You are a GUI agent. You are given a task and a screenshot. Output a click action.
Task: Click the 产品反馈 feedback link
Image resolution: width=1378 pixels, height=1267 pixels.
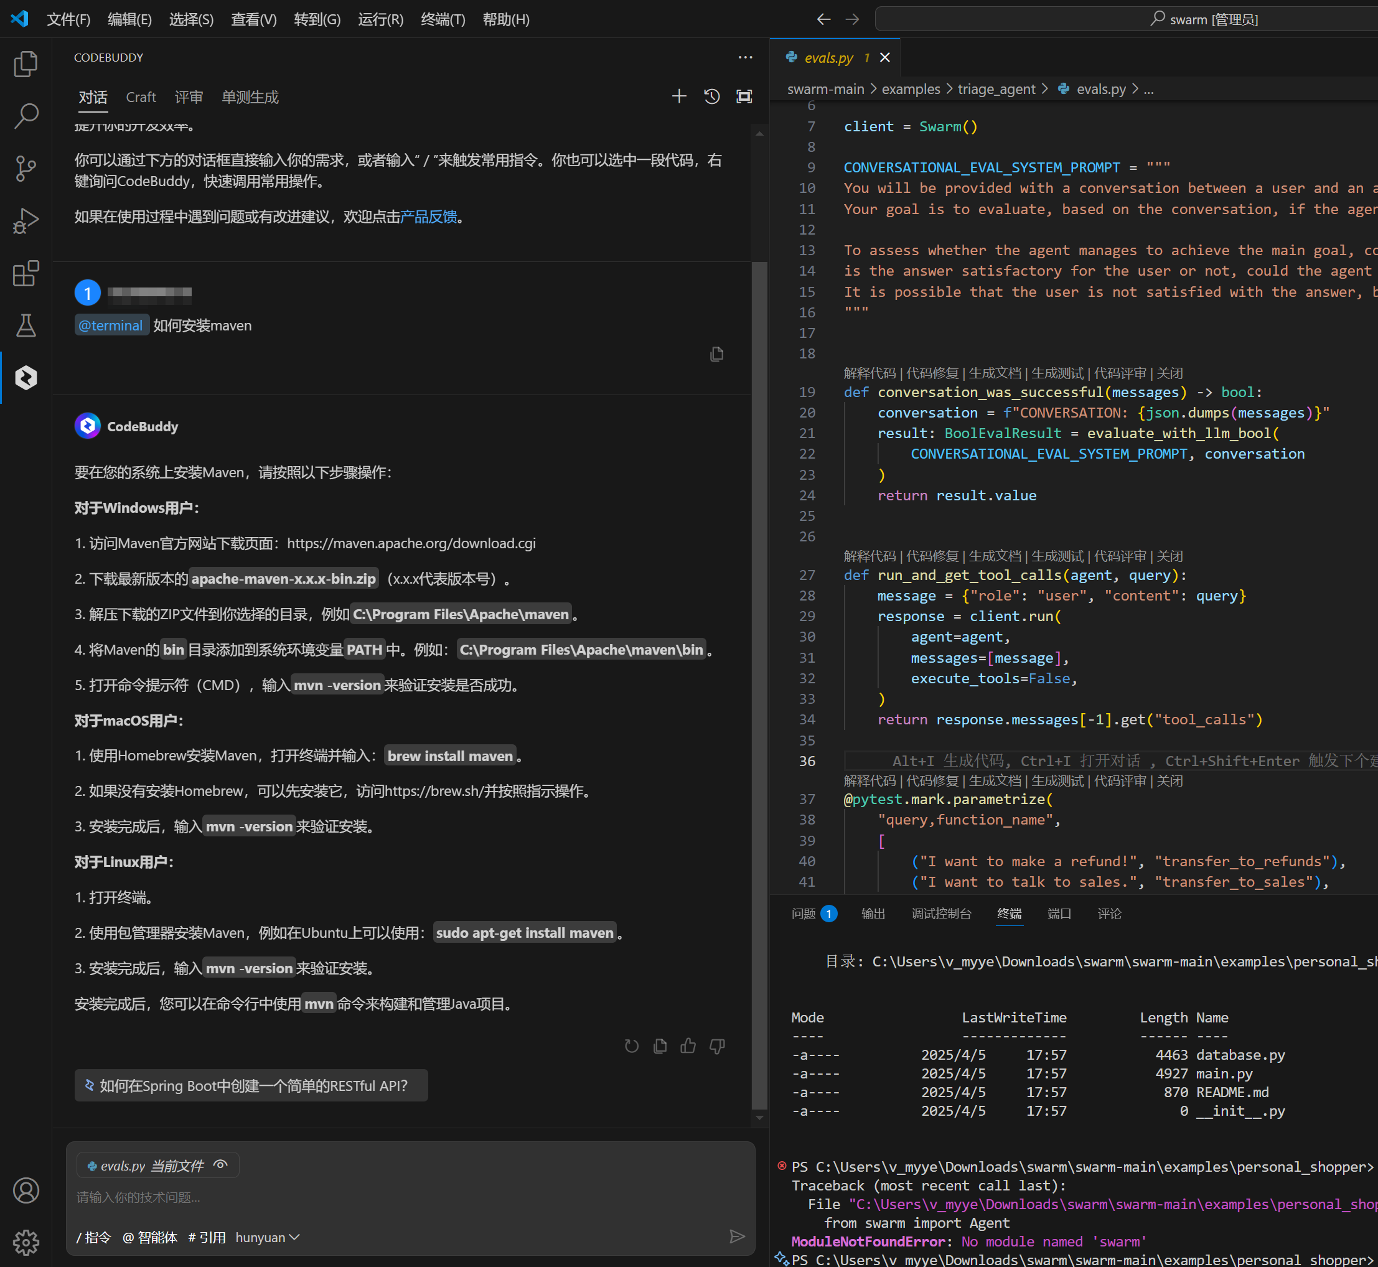tap(428, 217)
